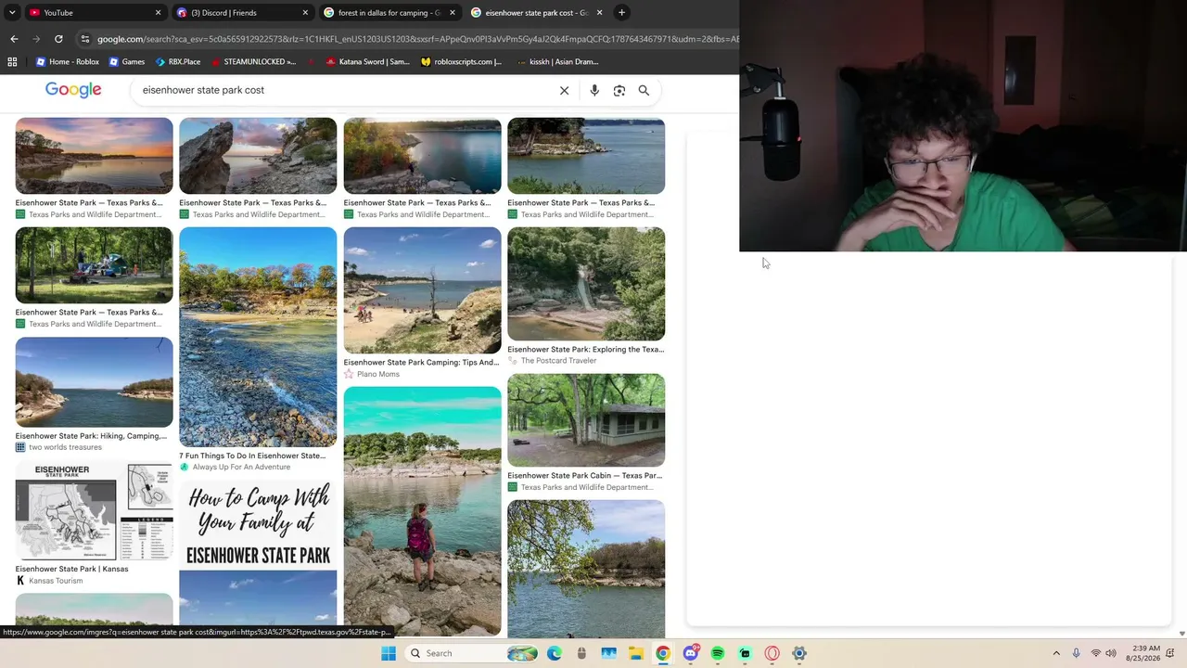
Task: Show hidden system tray icons
Action: coord(1056,653)
